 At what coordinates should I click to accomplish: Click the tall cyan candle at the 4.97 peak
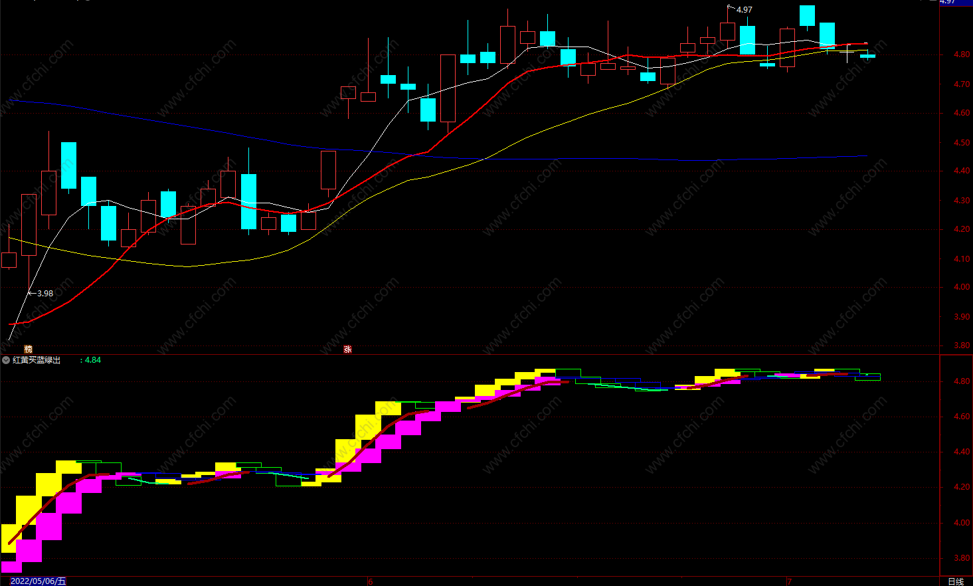(x=747, y=40)
